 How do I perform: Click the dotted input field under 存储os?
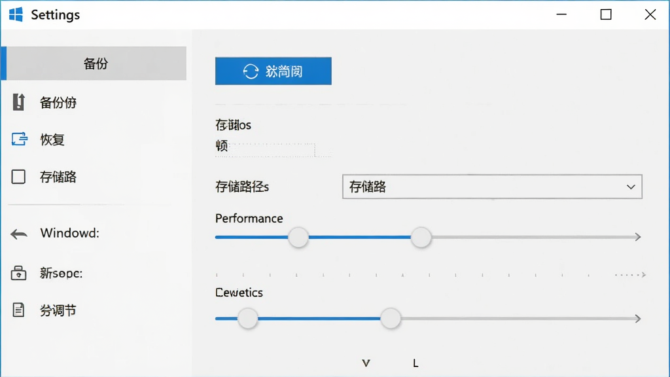click(x=273, y=150)
